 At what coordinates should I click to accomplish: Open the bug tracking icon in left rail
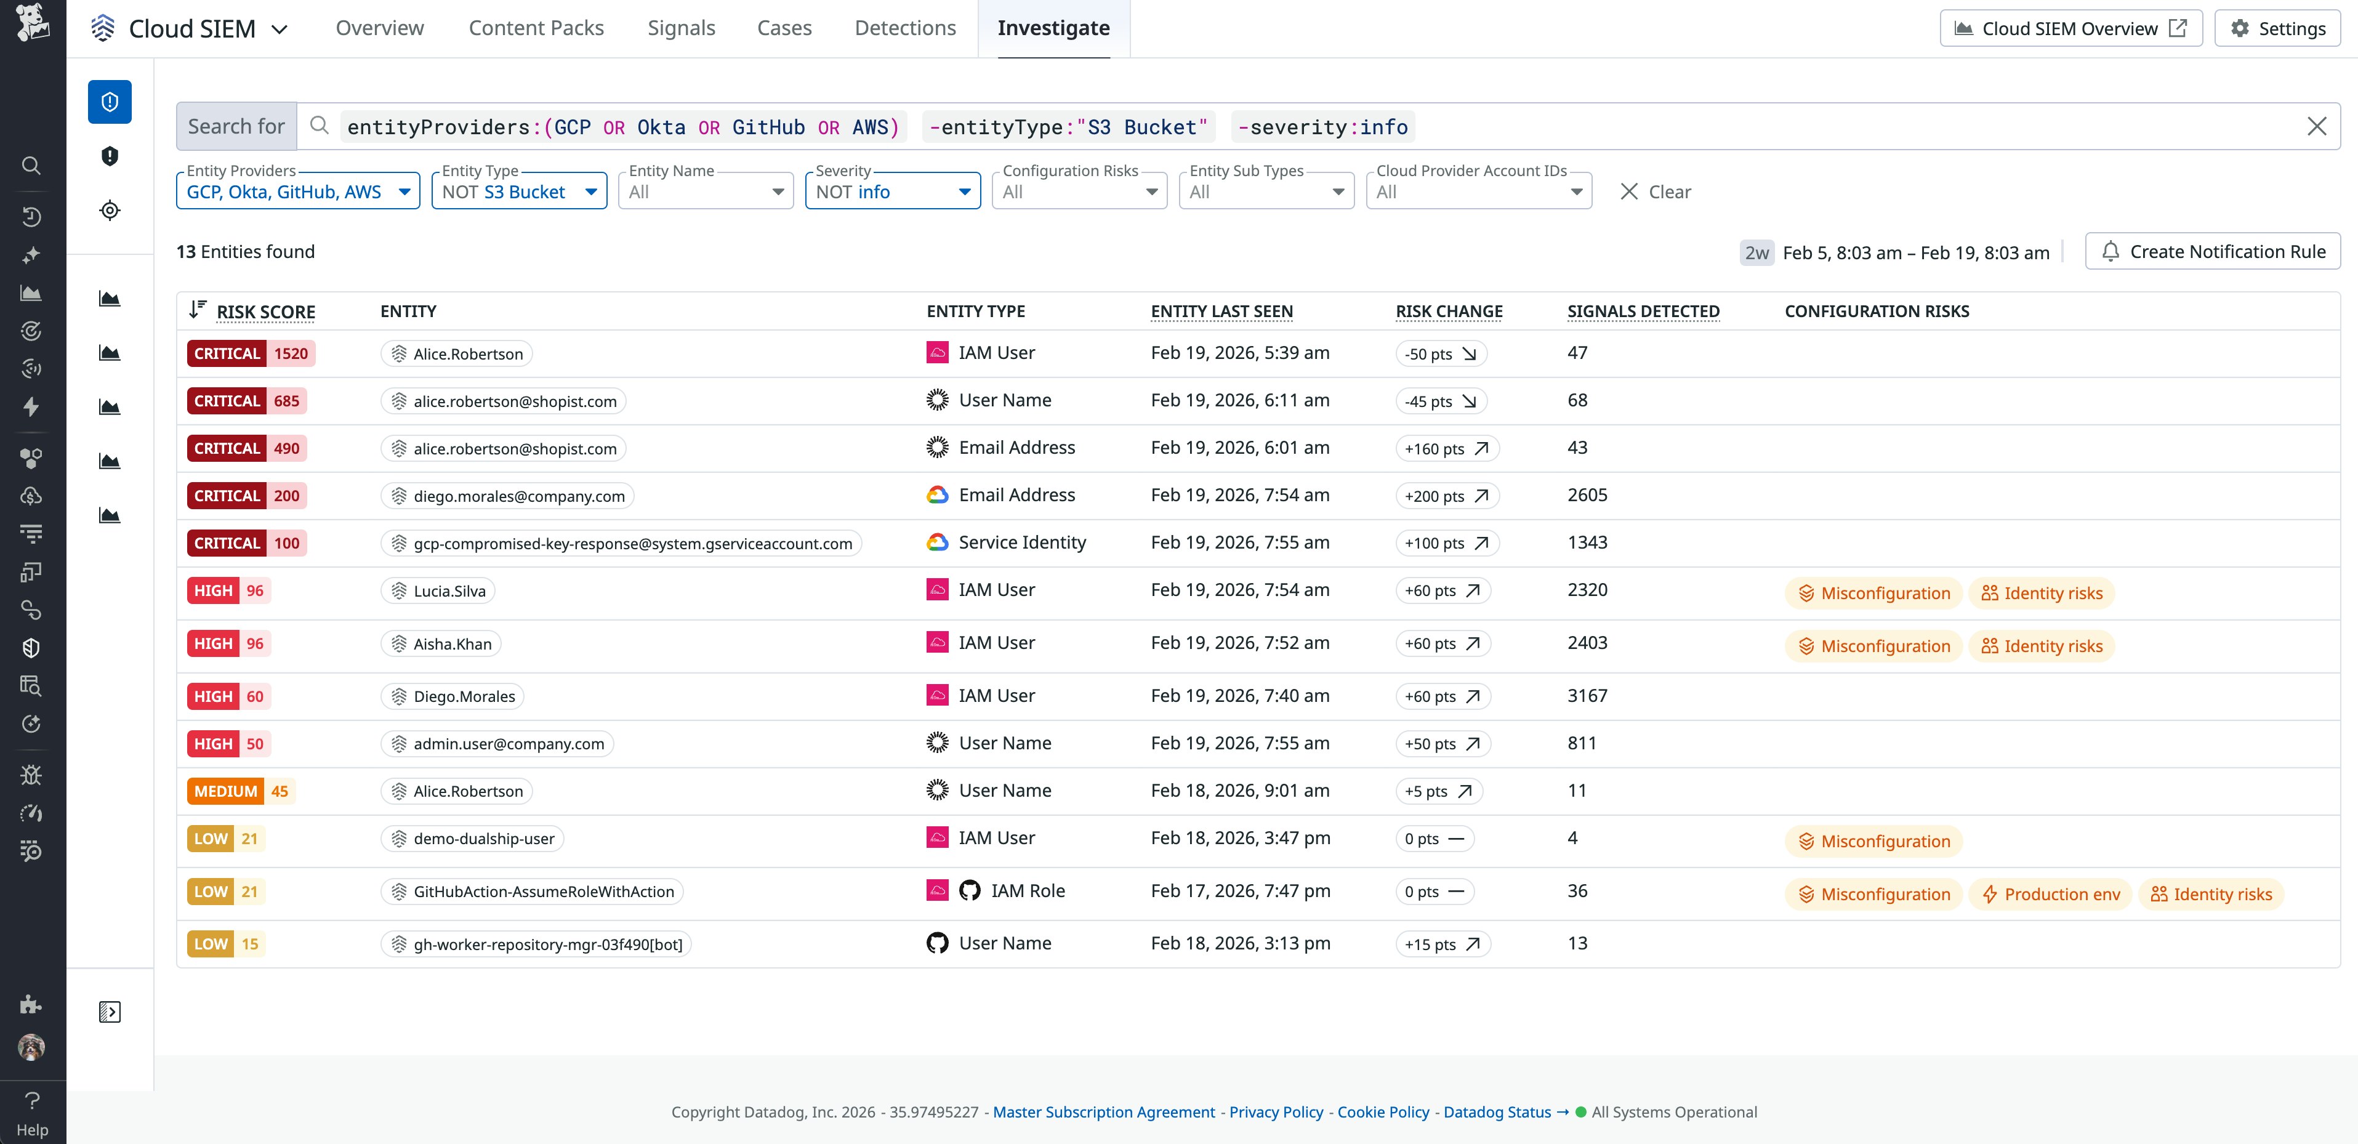click(31, 774)
